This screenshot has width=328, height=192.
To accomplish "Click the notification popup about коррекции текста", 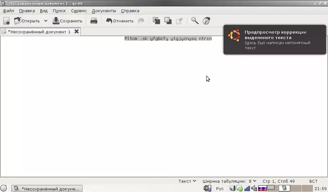I will 275,40.
